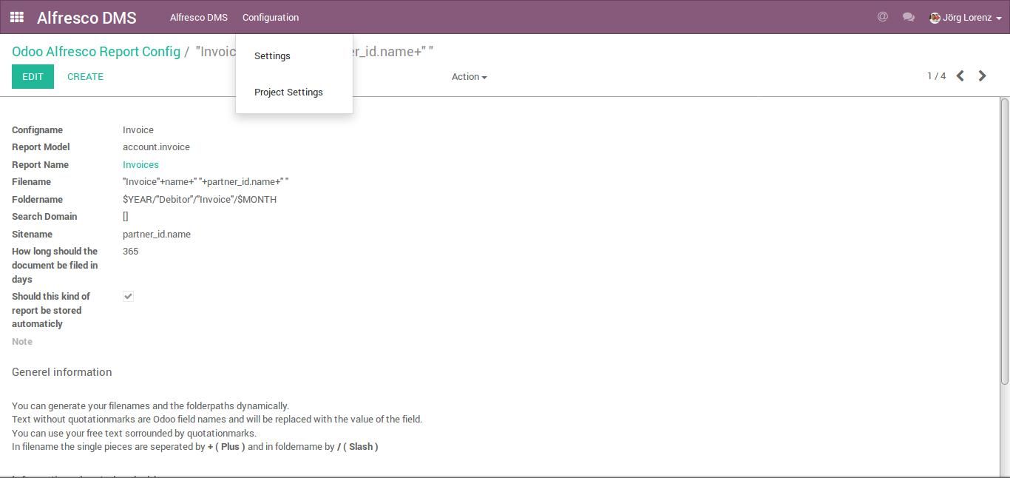
Task: Go to next record arrow
Action: (x=983, y=76)
